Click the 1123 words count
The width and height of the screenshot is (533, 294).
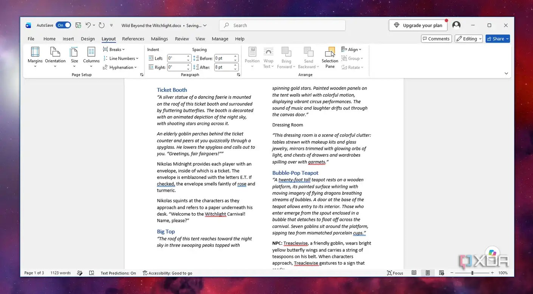coord(60,273)
